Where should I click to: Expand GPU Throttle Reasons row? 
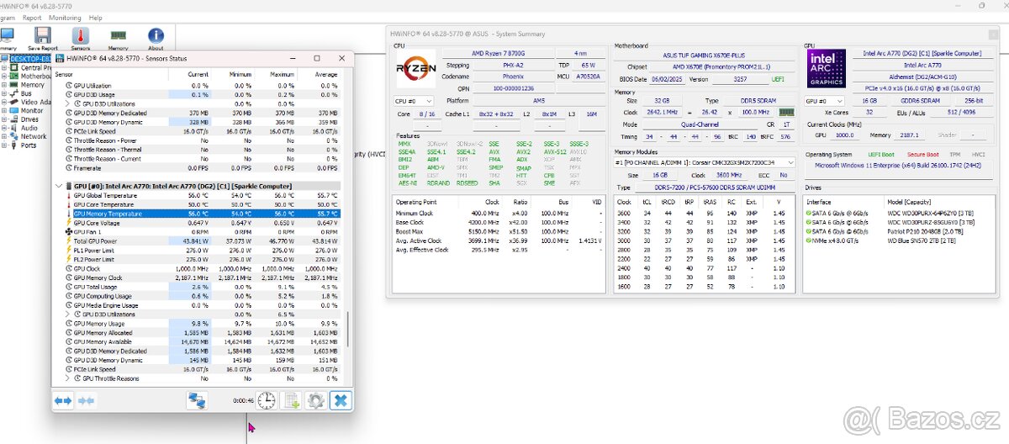tap(68, 378)
